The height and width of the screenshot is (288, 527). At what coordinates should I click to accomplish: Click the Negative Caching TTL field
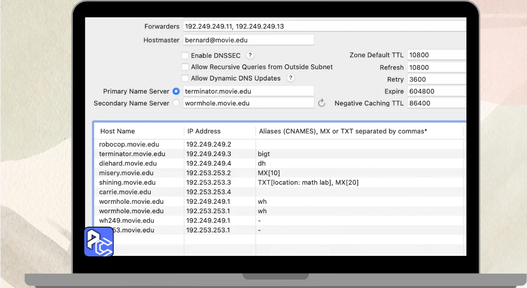(436, 103)
